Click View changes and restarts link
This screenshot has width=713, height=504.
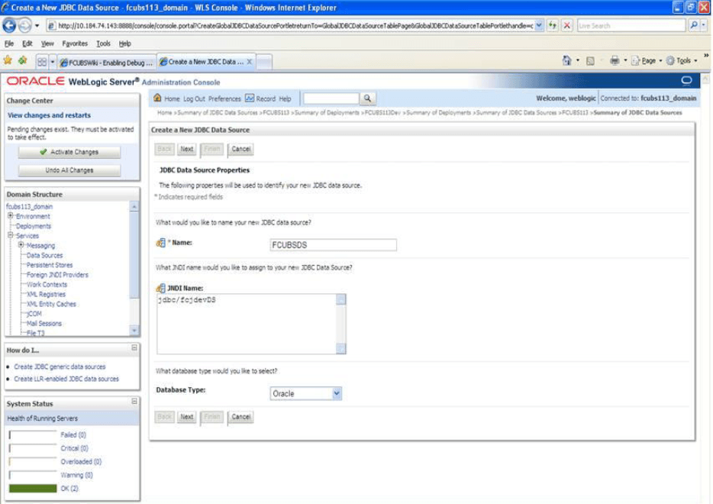click(49, 115)
